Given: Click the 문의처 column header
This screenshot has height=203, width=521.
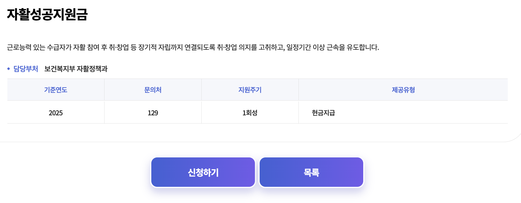Looking at the screenshot, I should 152,90.
